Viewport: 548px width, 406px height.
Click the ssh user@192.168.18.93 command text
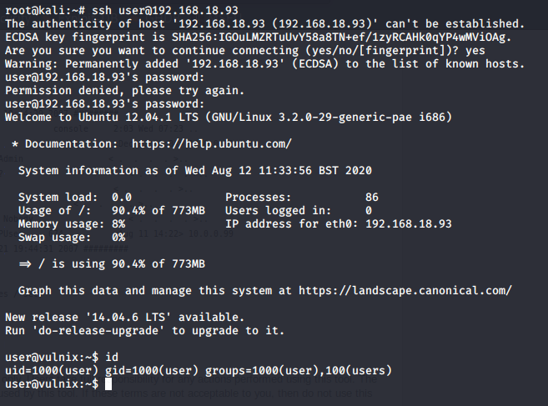165,10
